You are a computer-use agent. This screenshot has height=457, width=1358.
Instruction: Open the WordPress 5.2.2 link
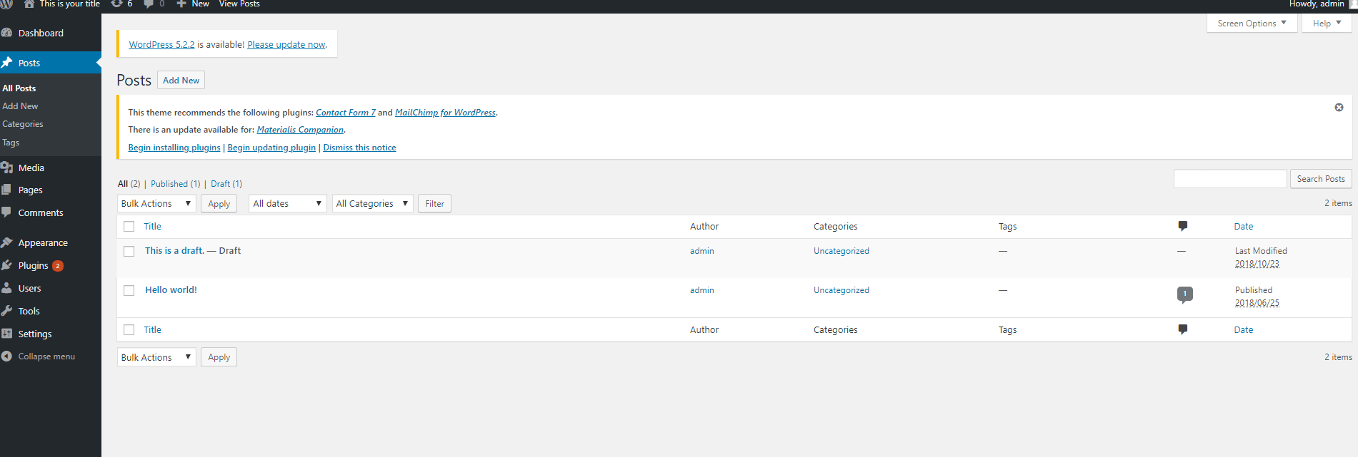coord(161,44)
